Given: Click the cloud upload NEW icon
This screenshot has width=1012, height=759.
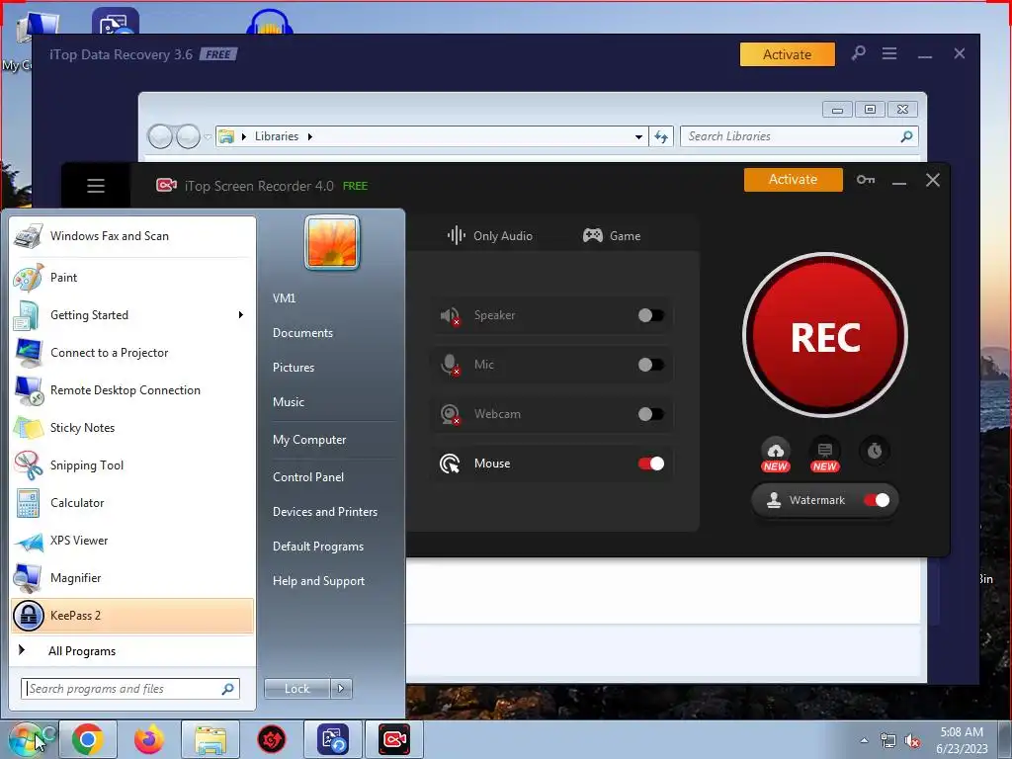Looking at the screenshot, I should (775, 452).
